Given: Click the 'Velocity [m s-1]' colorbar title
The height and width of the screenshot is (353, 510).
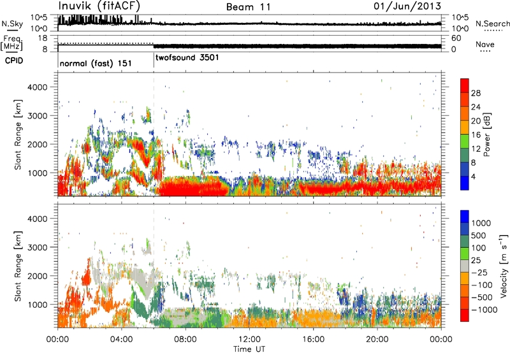Looking at the screenshot, I should 504,266.
